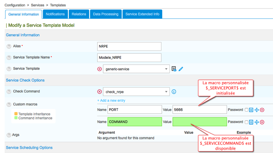The height and width of the screenshot is (153, 273).
Task: Enable Password checkbox for PORT macro
Action: coord(246,110)
